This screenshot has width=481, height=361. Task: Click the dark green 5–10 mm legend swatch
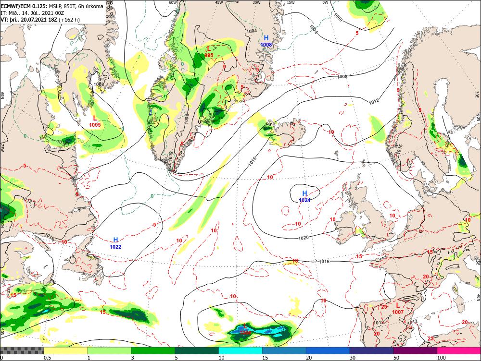coord(197,350)
